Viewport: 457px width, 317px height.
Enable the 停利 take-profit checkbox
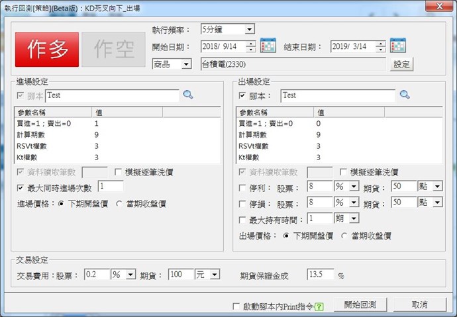coord(242,188)
